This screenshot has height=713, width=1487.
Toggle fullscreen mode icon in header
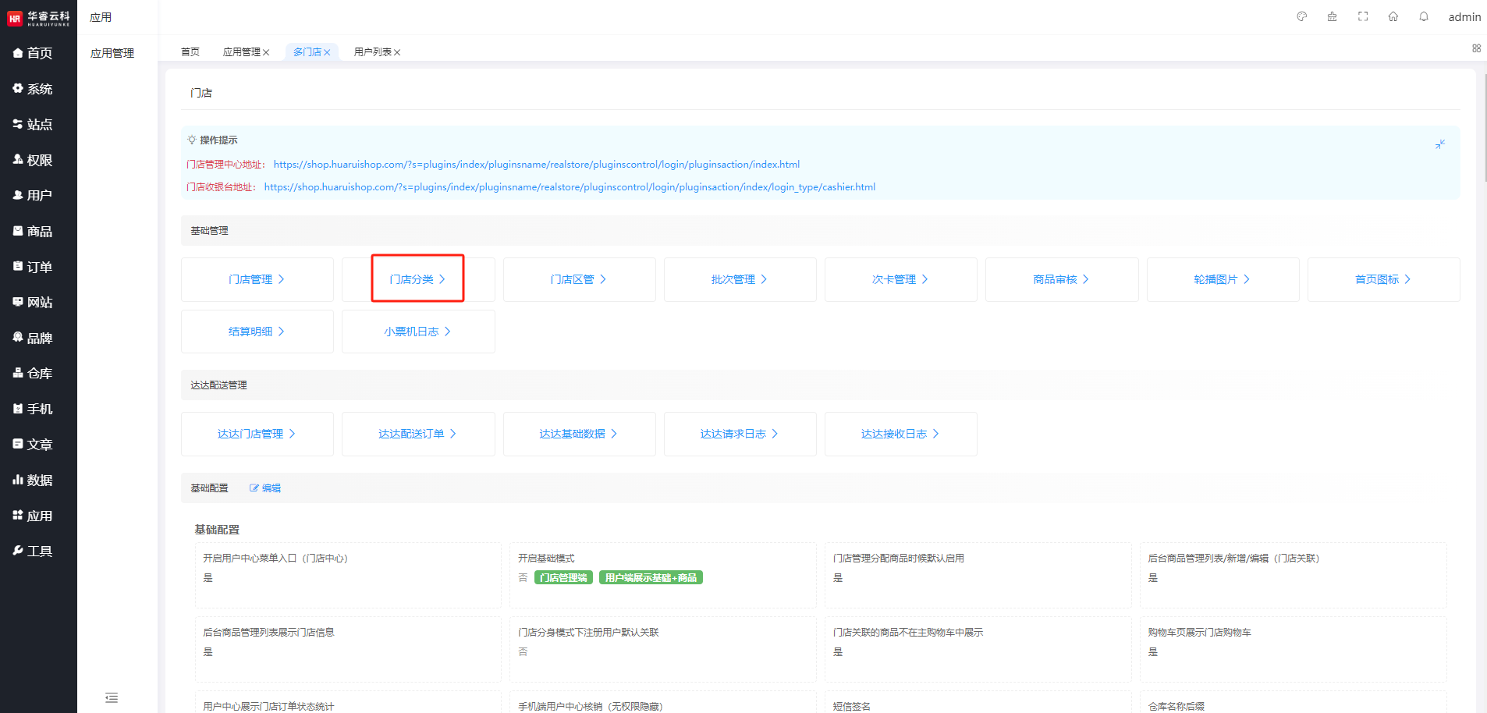(1363, 16)
